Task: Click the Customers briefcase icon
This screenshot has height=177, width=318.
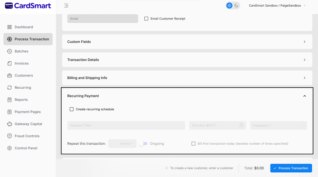Action: (9, 75)
